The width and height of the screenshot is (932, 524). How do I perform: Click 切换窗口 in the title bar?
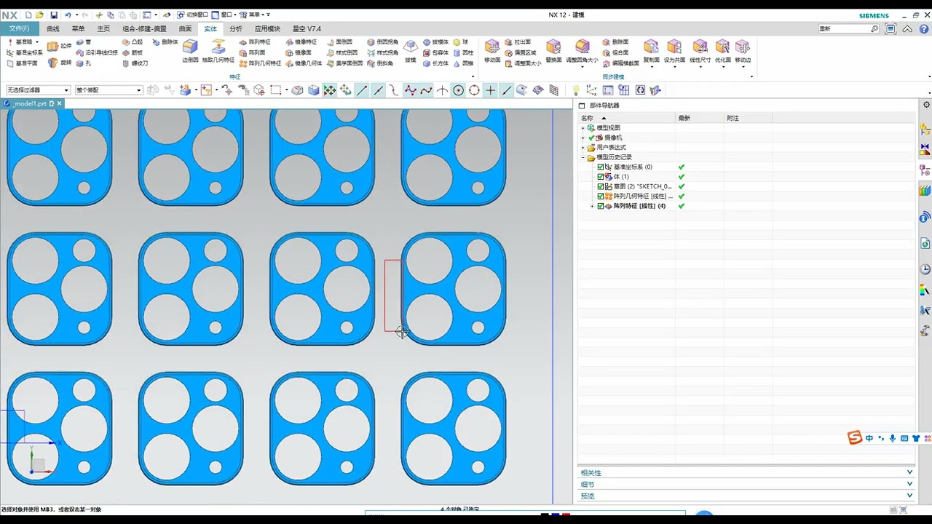pyautogui.click(x=192, y=15)
